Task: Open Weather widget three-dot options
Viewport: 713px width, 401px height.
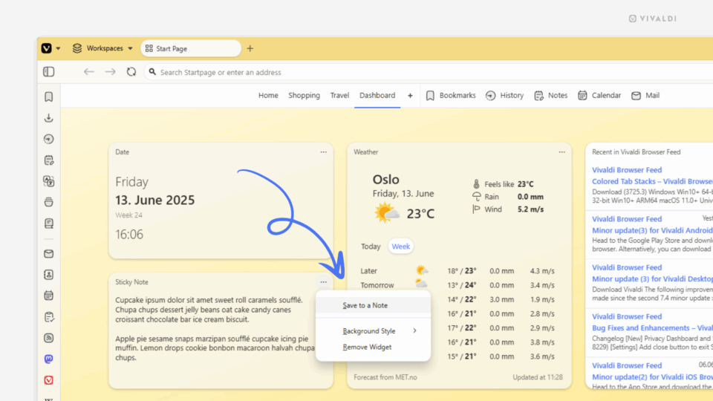Action: [x=561, y=151]
